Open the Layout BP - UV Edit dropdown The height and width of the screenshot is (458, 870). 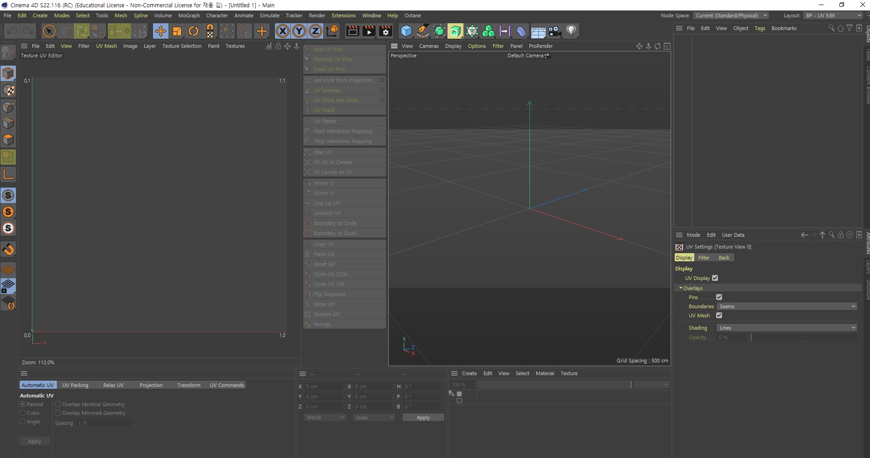833,15
